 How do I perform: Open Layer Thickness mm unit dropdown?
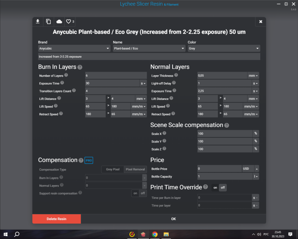pyautogui.click(x=253, y=76)
